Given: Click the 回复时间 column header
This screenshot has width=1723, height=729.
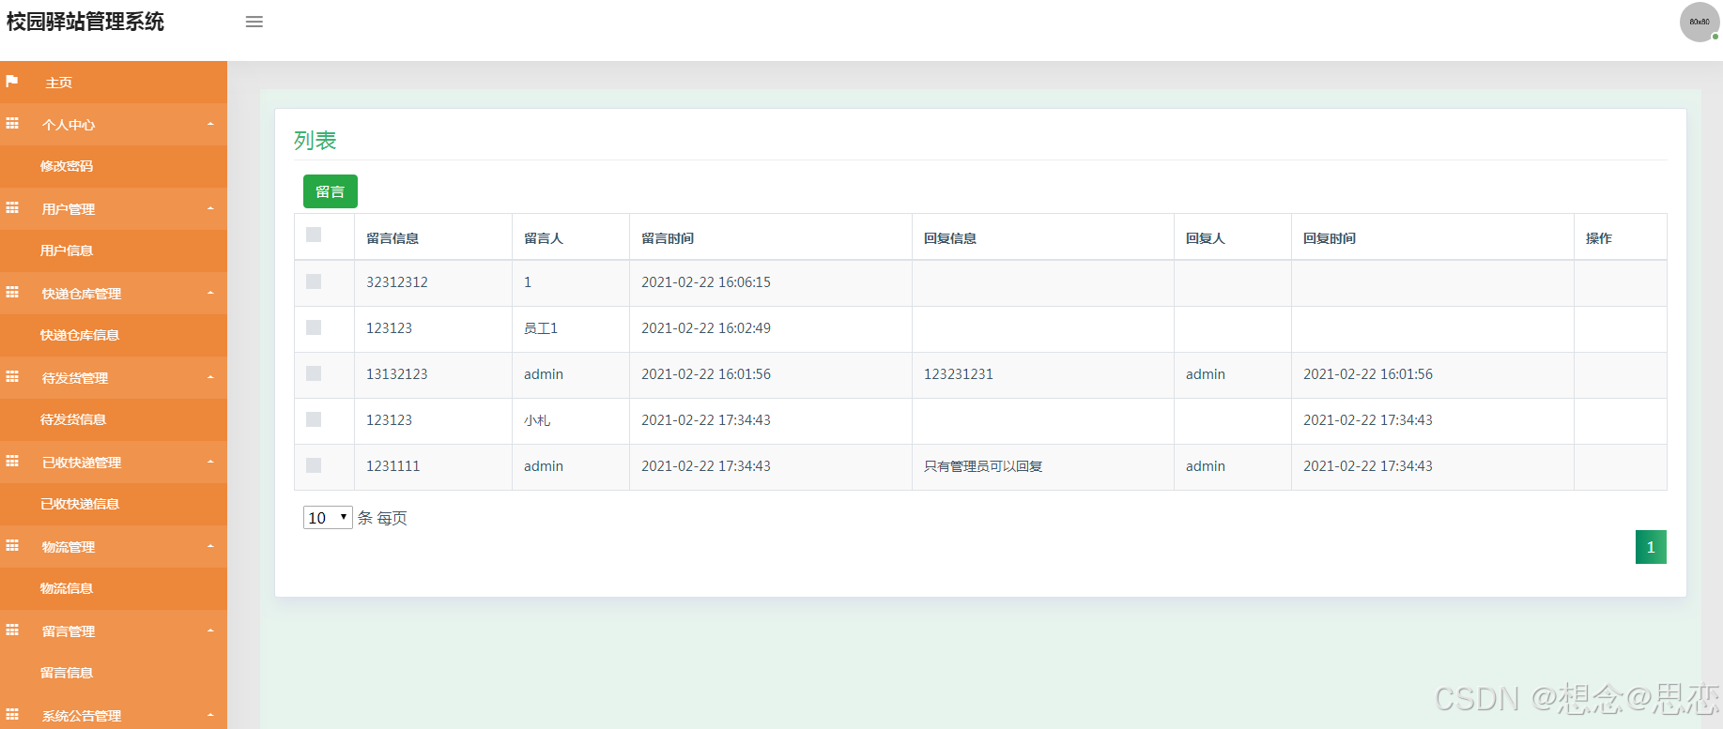Looking at the screenshot, I should tap(1330, 238).
